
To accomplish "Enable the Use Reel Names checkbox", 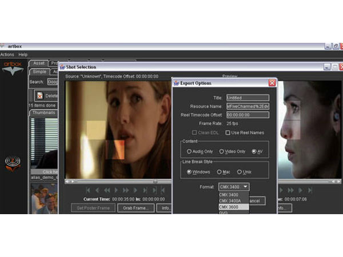I will [x=229, y=132].
